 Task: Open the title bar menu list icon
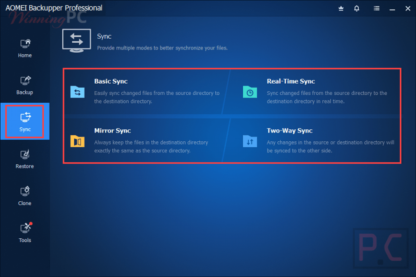coord(376,9)
